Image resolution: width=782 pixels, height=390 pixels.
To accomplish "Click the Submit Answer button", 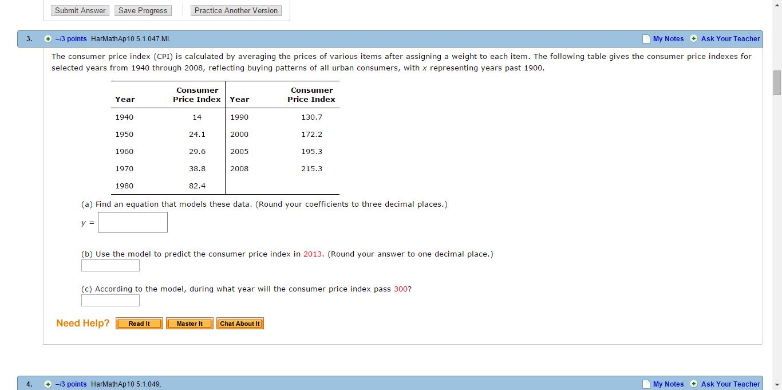I will [x=80, y=10].
